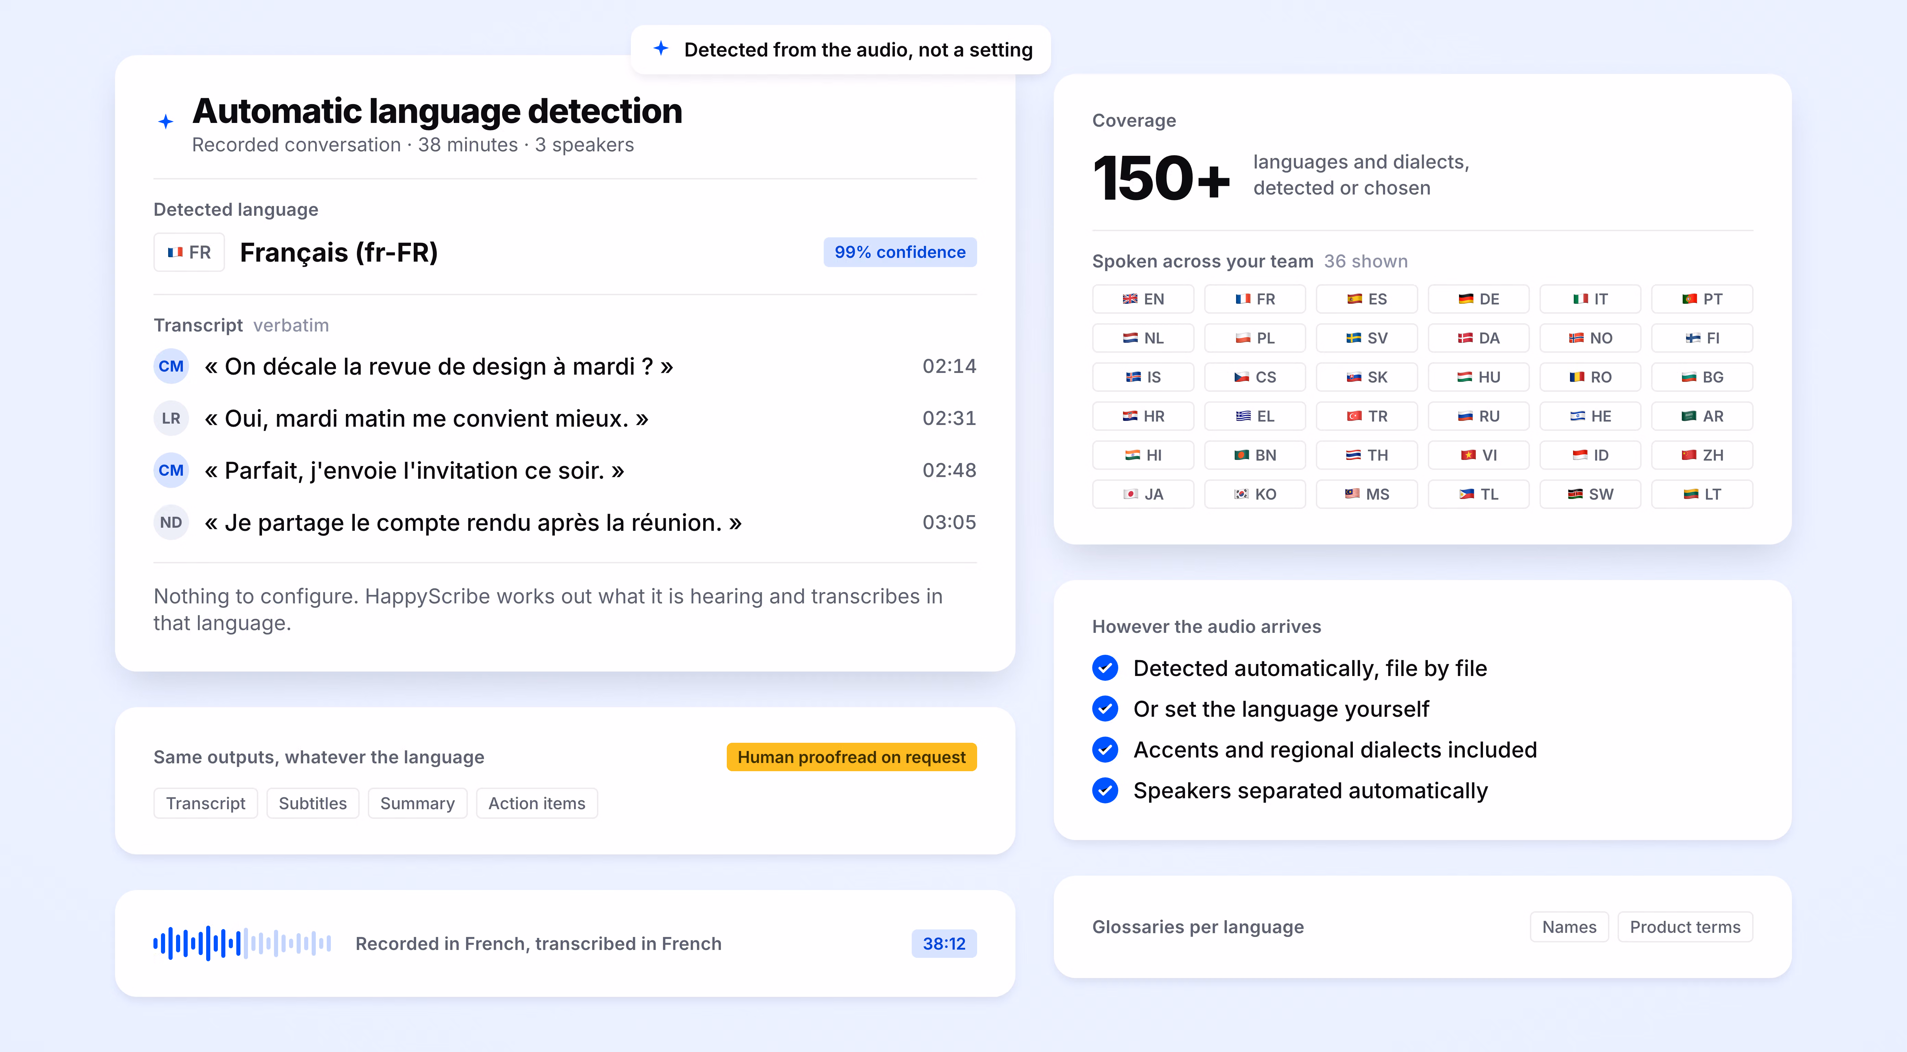Viewport: 1907px width, 1052px height.
Task: Open the Action items output chip
Action: point(537,803)
